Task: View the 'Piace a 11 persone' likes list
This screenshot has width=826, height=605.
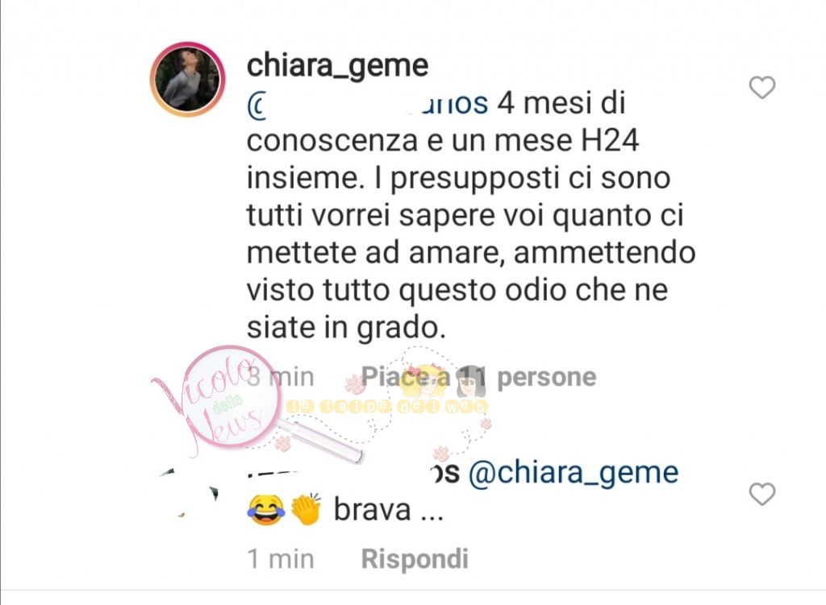Action: (x=478, y=377)
